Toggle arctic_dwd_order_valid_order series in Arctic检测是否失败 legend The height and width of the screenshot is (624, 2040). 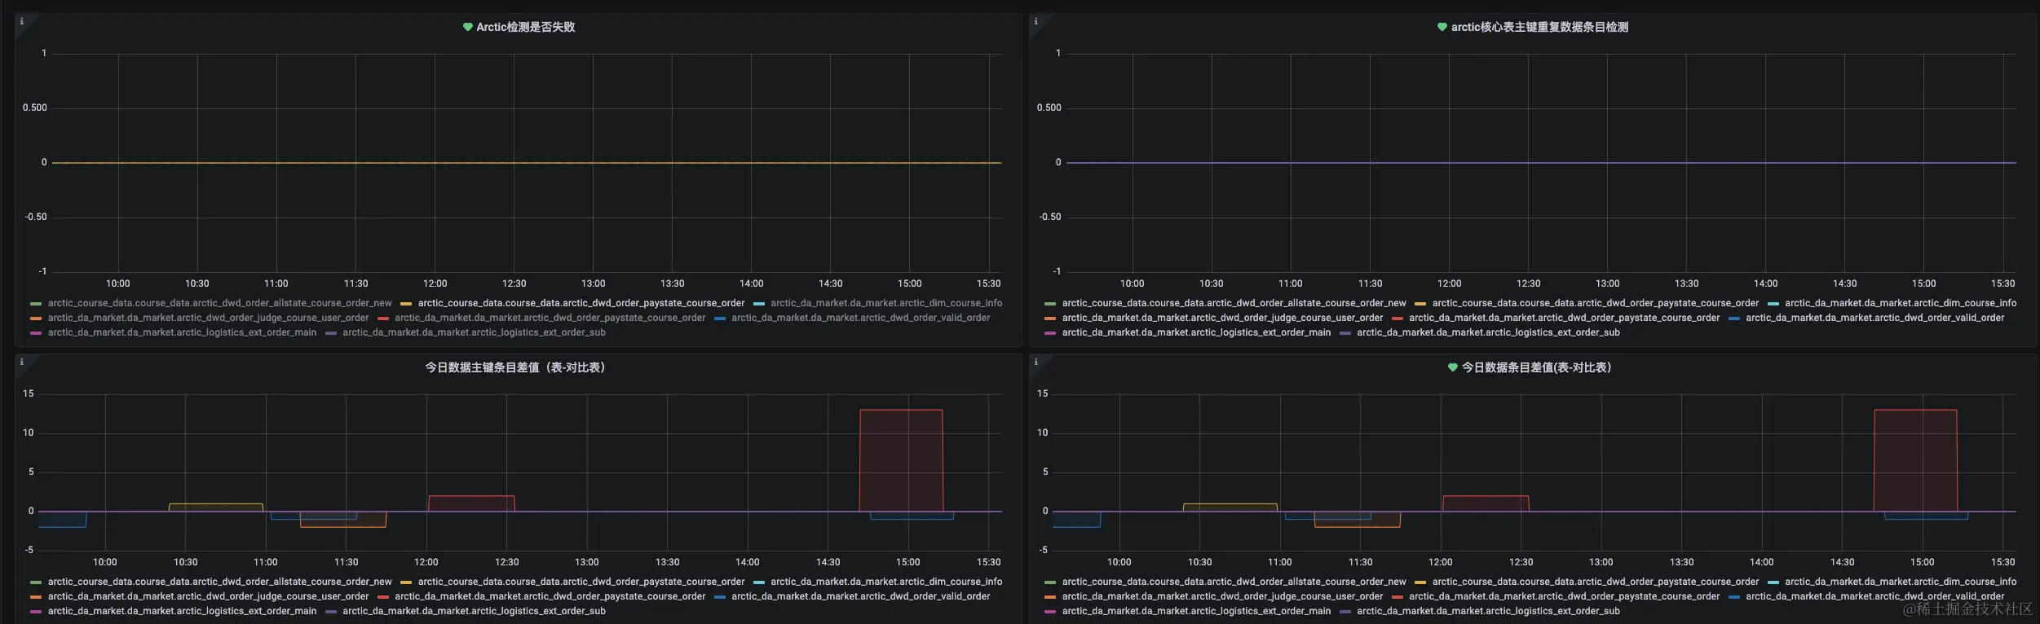(860, 318)
